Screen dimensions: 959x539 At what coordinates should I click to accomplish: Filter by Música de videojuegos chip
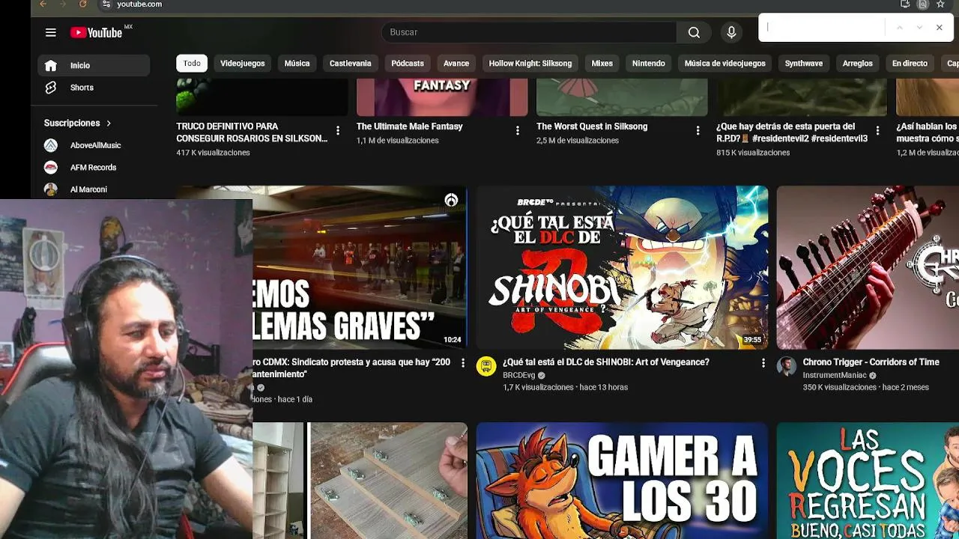coord(725,64)
